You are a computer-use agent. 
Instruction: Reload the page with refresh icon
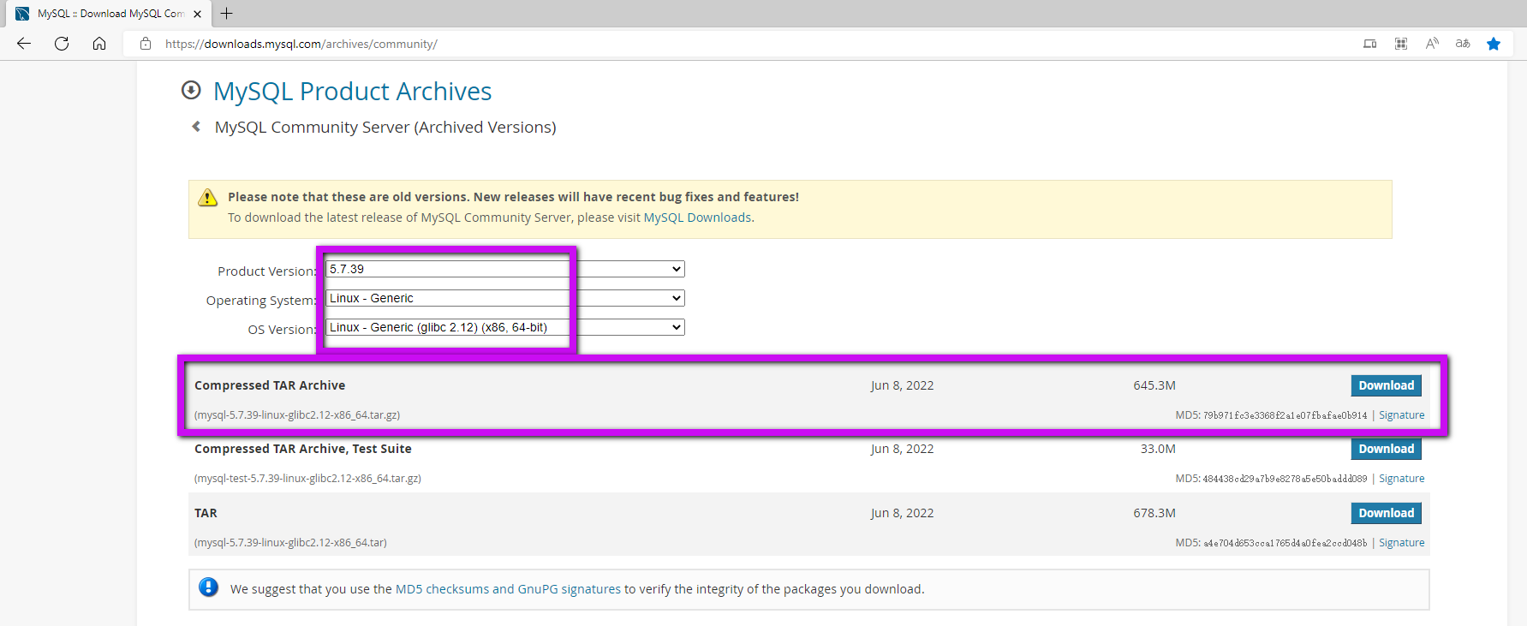click(62, 44)
